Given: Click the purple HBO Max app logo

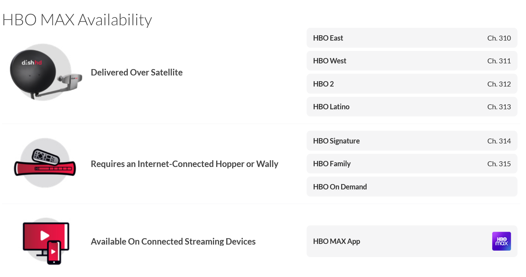Looking at the screenshot, I should click(x=501, y=241).
